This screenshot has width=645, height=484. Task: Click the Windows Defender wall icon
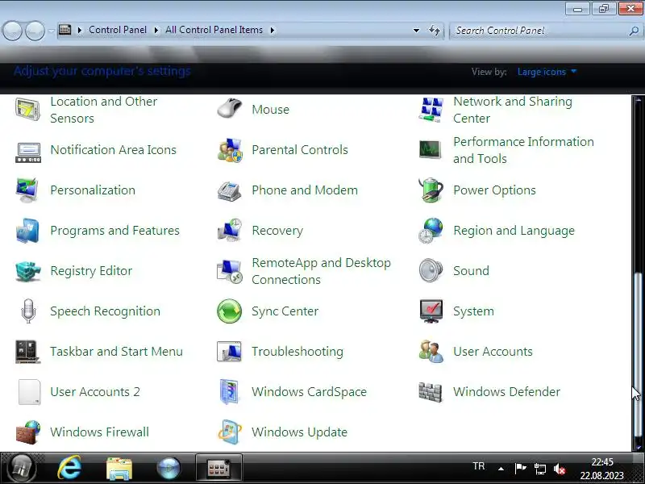(431, 392)
